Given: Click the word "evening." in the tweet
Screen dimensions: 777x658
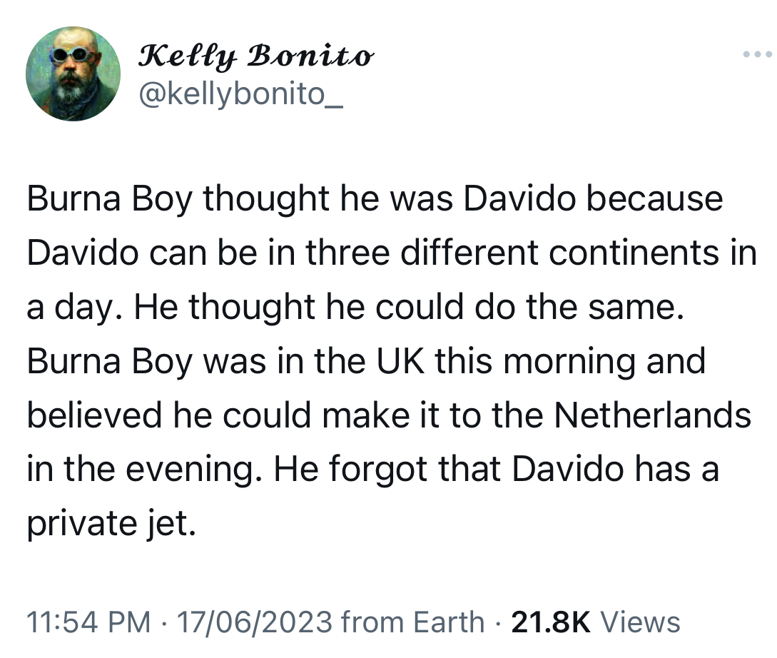Looking at the screenshot, I should (194, 470).
